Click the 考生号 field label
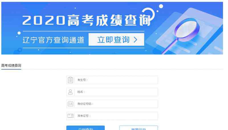Screen dimensions: 228x130 (82, 80)
